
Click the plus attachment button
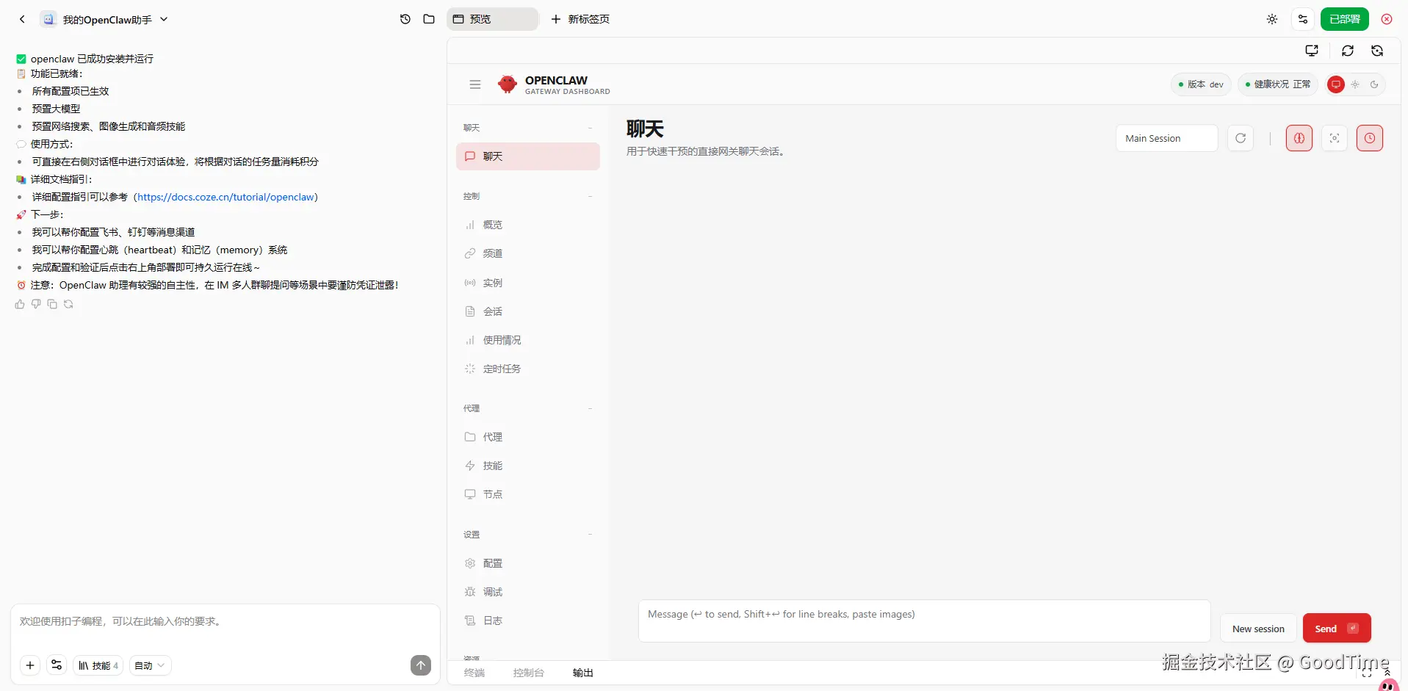30,665
